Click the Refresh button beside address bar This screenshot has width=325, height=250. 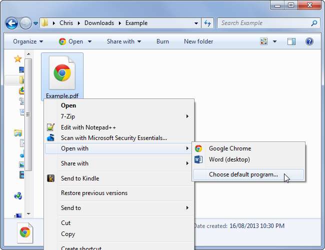tap(207, 23)
